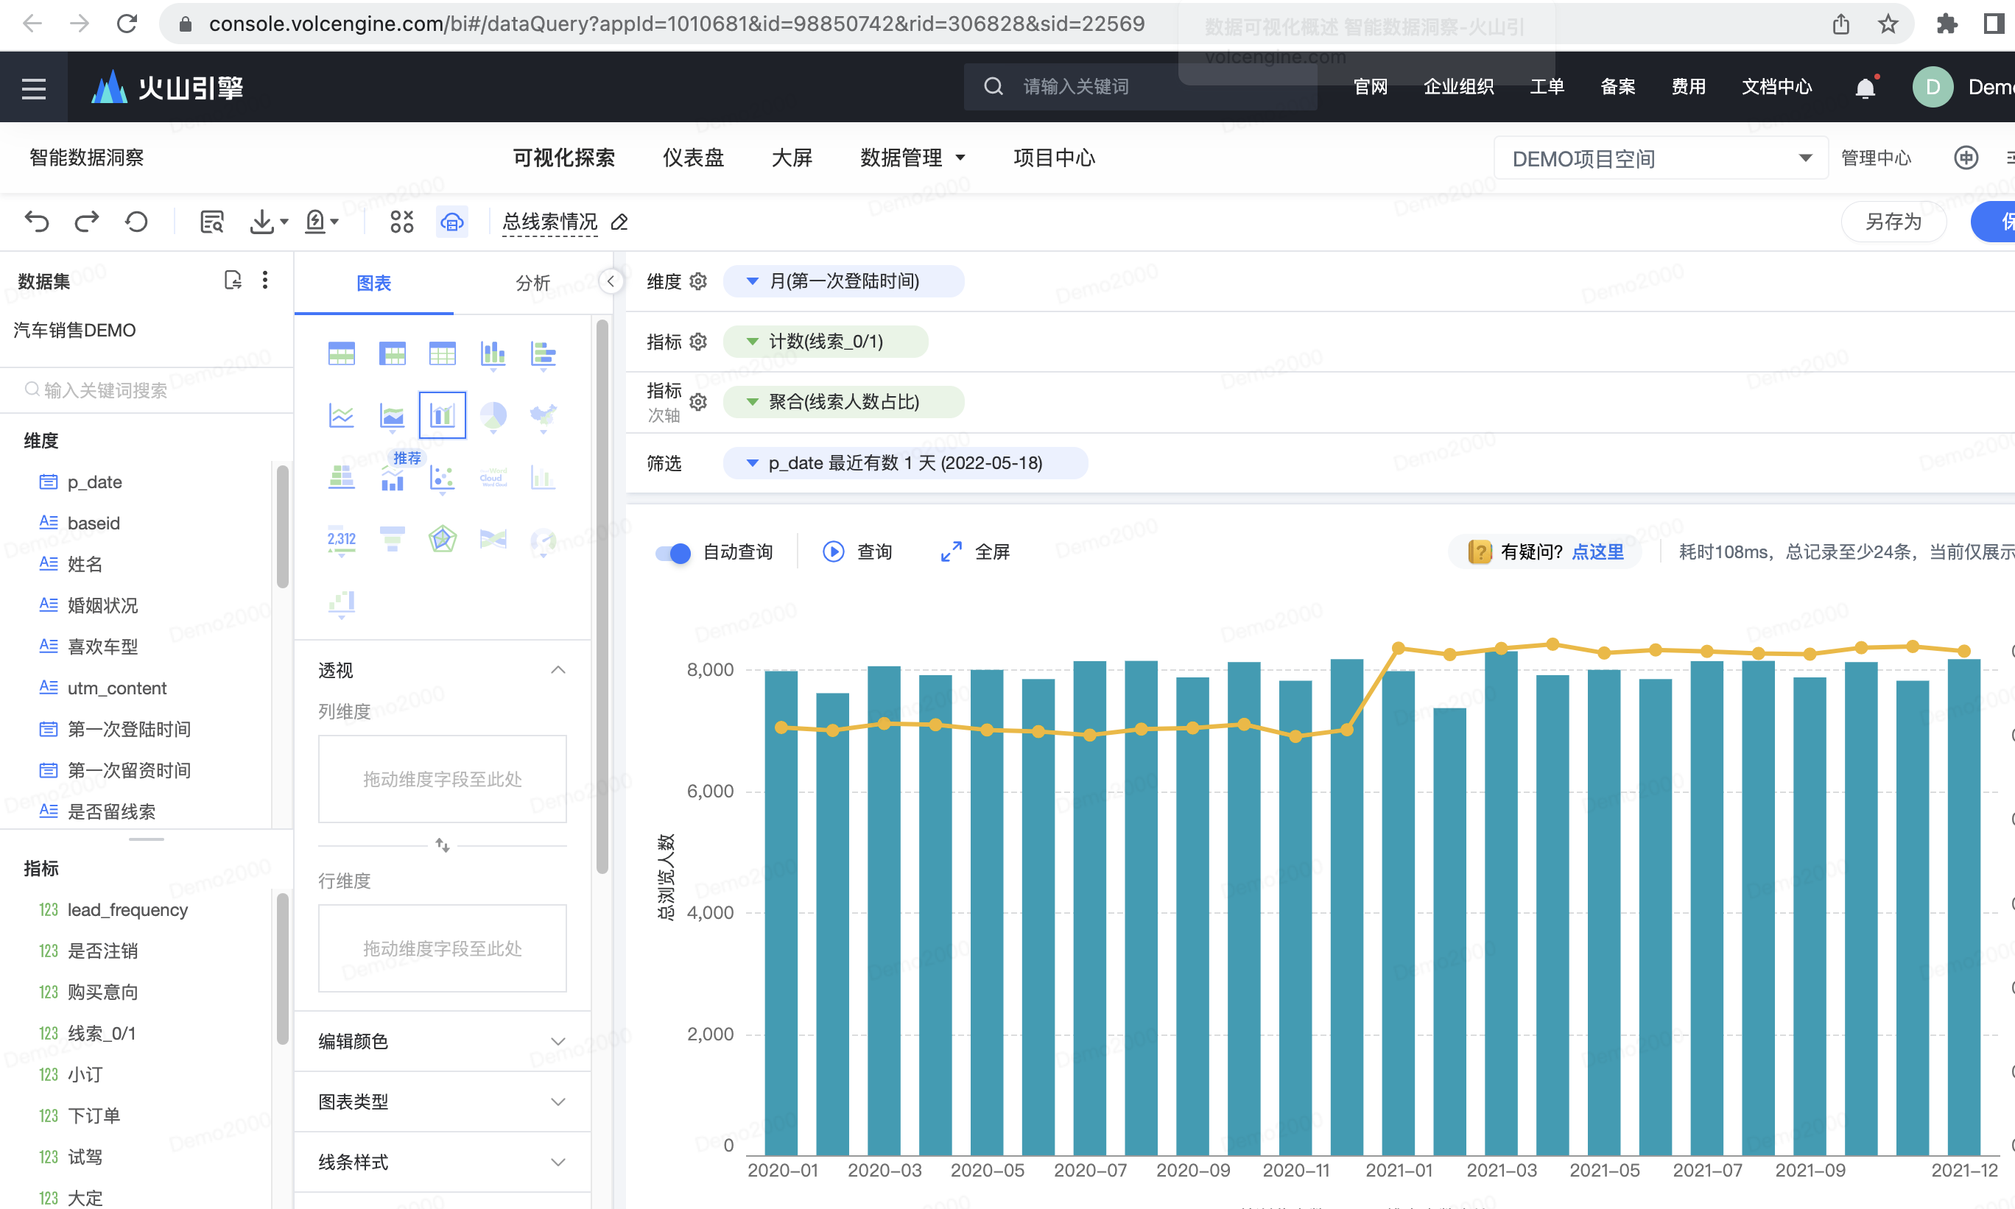Open 文档中心 in the top bar
The height and width of the screenshot is (1209, 2015).
tap(1776, 87)
